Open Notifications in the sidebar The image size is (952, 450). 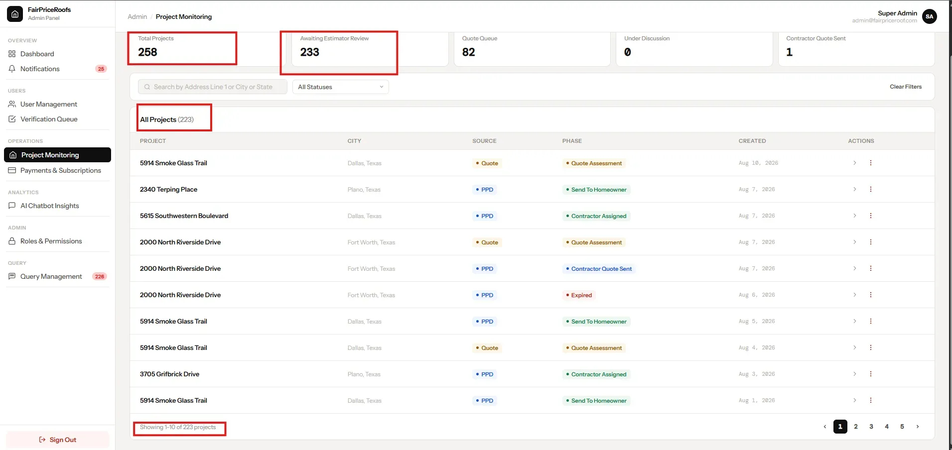(57, 69)
